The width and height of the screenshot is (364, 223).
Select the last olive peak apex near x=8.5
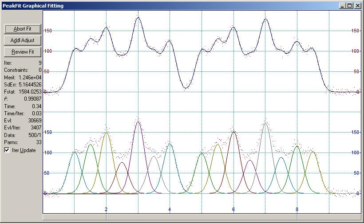(313, 152)
